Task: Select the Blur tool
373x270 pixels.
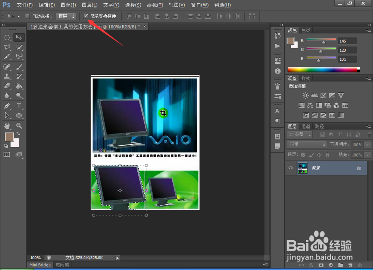Action: [7, 95]
